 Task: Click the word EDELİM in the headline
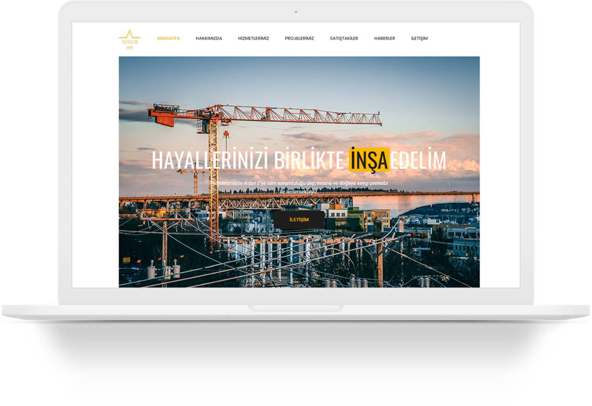[418, 160]
